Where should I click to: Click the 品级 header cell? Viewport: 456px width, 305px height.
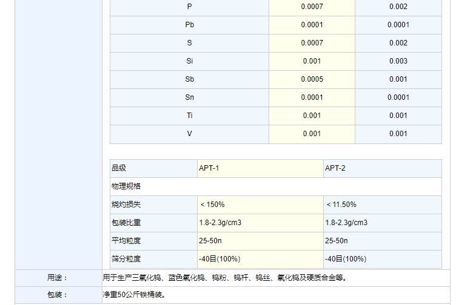pos(119,168)
